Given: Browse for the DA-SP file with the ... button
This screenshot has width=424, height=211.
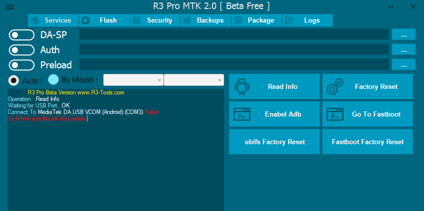Looking at the screenshot, I should (x=403, y=34).
